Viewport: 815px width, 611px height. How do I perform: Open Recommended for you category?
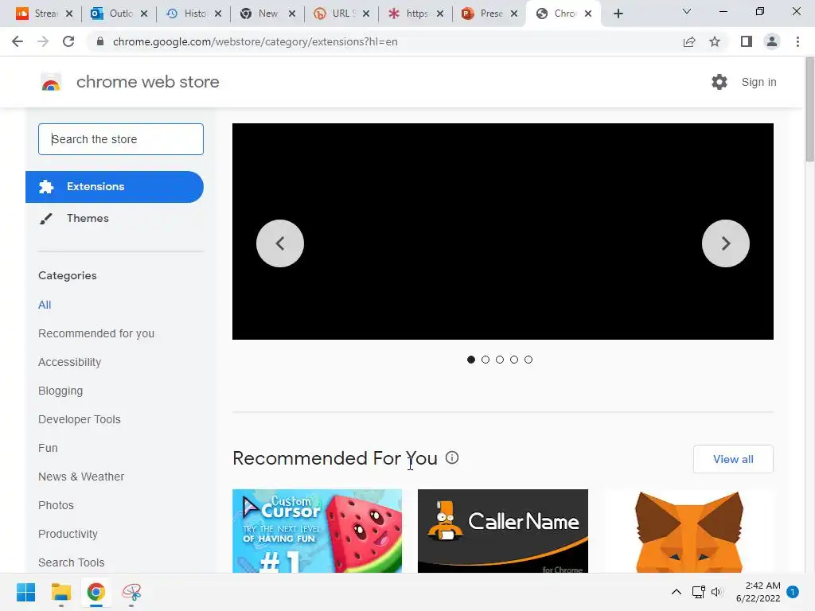tap(96, 333)
